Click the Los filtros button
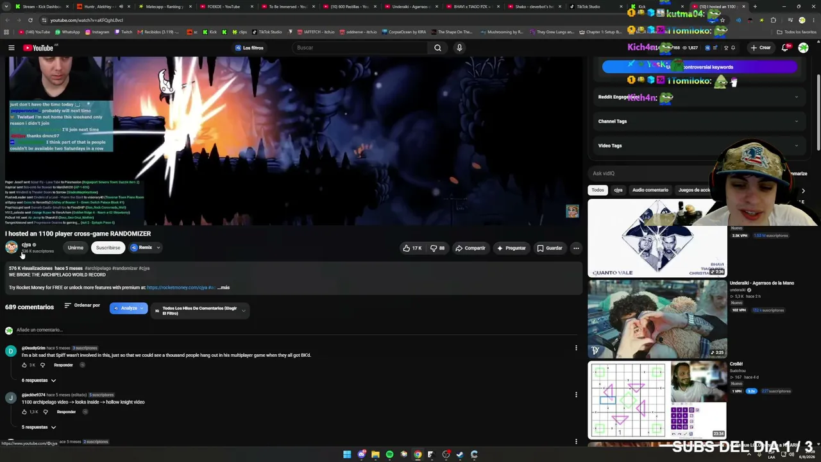This screenshot has height=462, width=821. tap(250, 47)
